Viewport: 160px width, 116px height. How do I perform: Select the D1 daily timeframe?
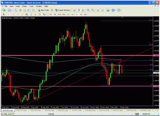[77, 14]
